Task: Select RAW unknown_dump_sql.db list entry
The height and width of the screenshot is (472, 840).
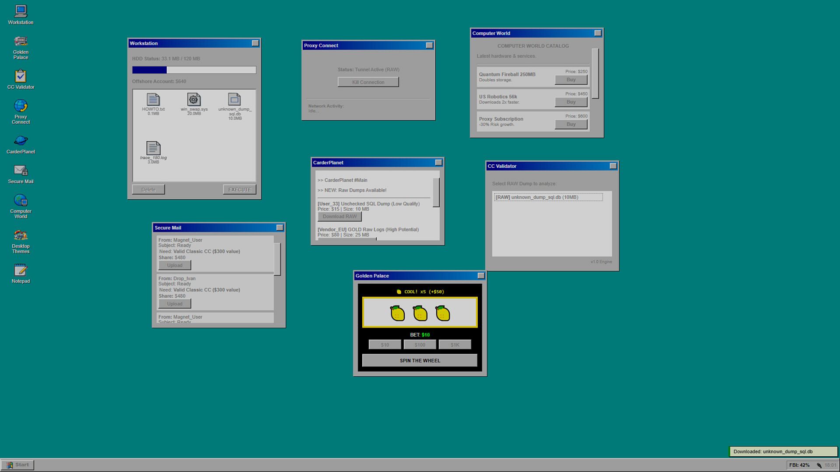Action: [548, 197]
